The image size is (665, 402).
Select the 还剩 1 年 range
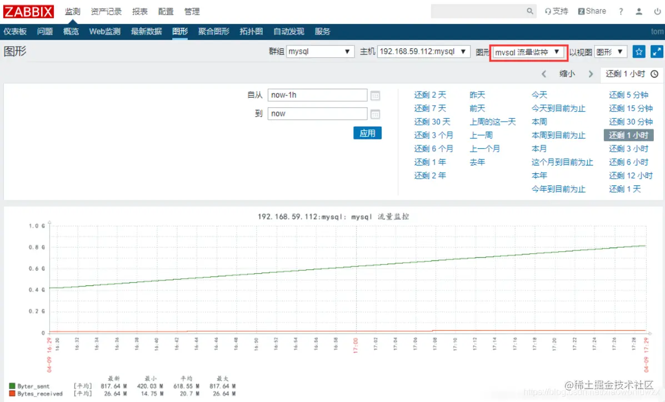pyautogui.click(x=430, y=163)
